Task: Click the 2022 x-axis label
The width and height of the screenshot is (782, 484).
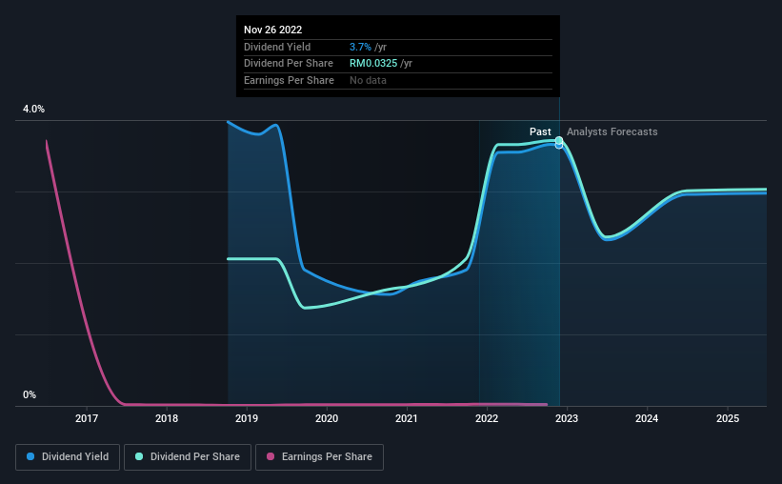Action: click(x=487, y=418)
